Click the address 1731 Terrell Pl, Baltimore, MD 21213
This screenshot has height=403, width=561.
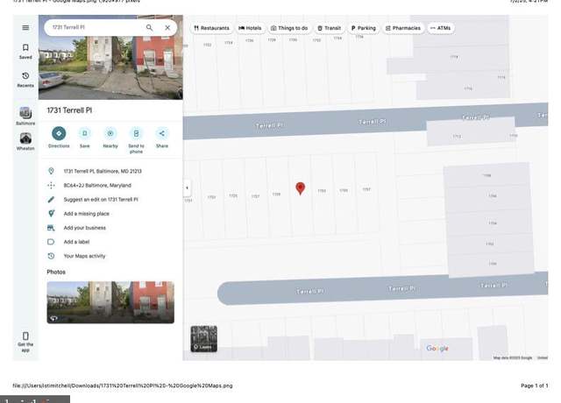point(103,172)
